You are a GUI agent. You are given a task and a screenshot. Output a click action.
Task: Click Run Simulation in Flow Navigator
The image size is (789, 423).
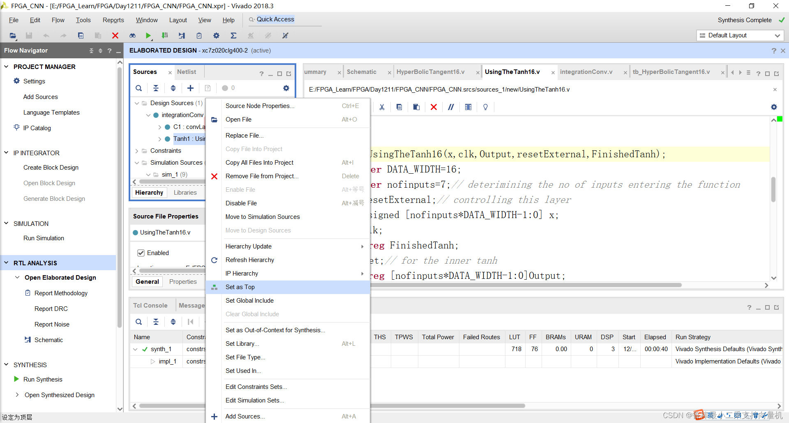44,238
